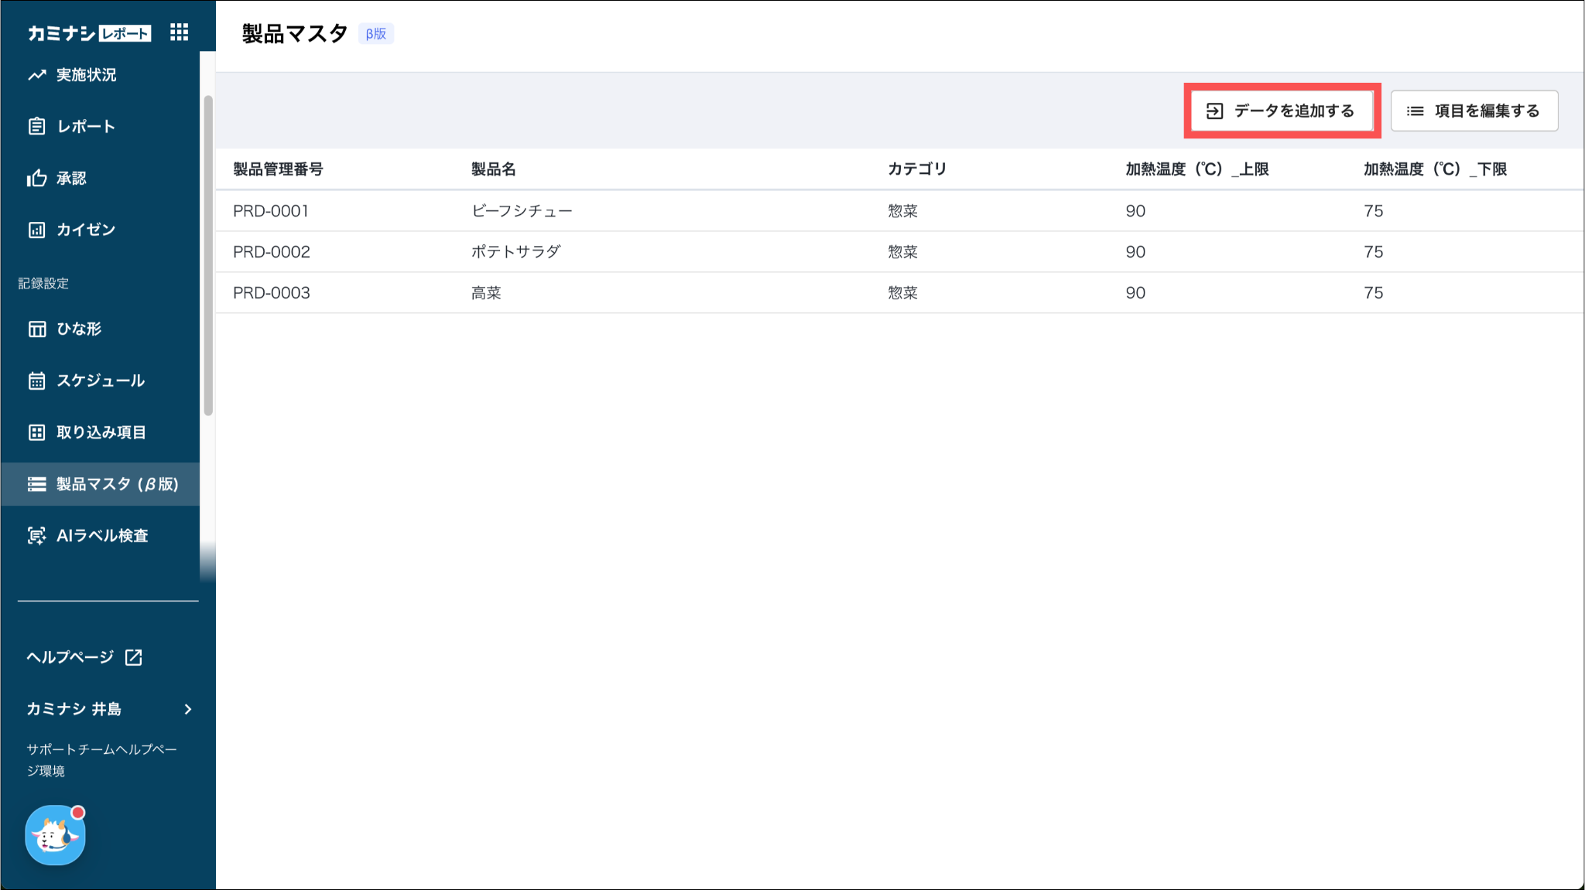Screen dimensions: 1585x890
Task: Click the データを追加する button
Action: coord(1282,111)
